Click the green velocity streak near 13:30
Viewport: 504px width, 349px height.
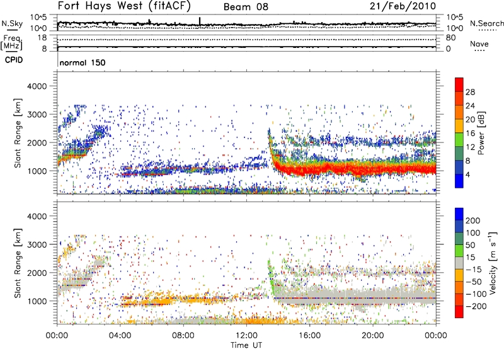tap(271, 277)
